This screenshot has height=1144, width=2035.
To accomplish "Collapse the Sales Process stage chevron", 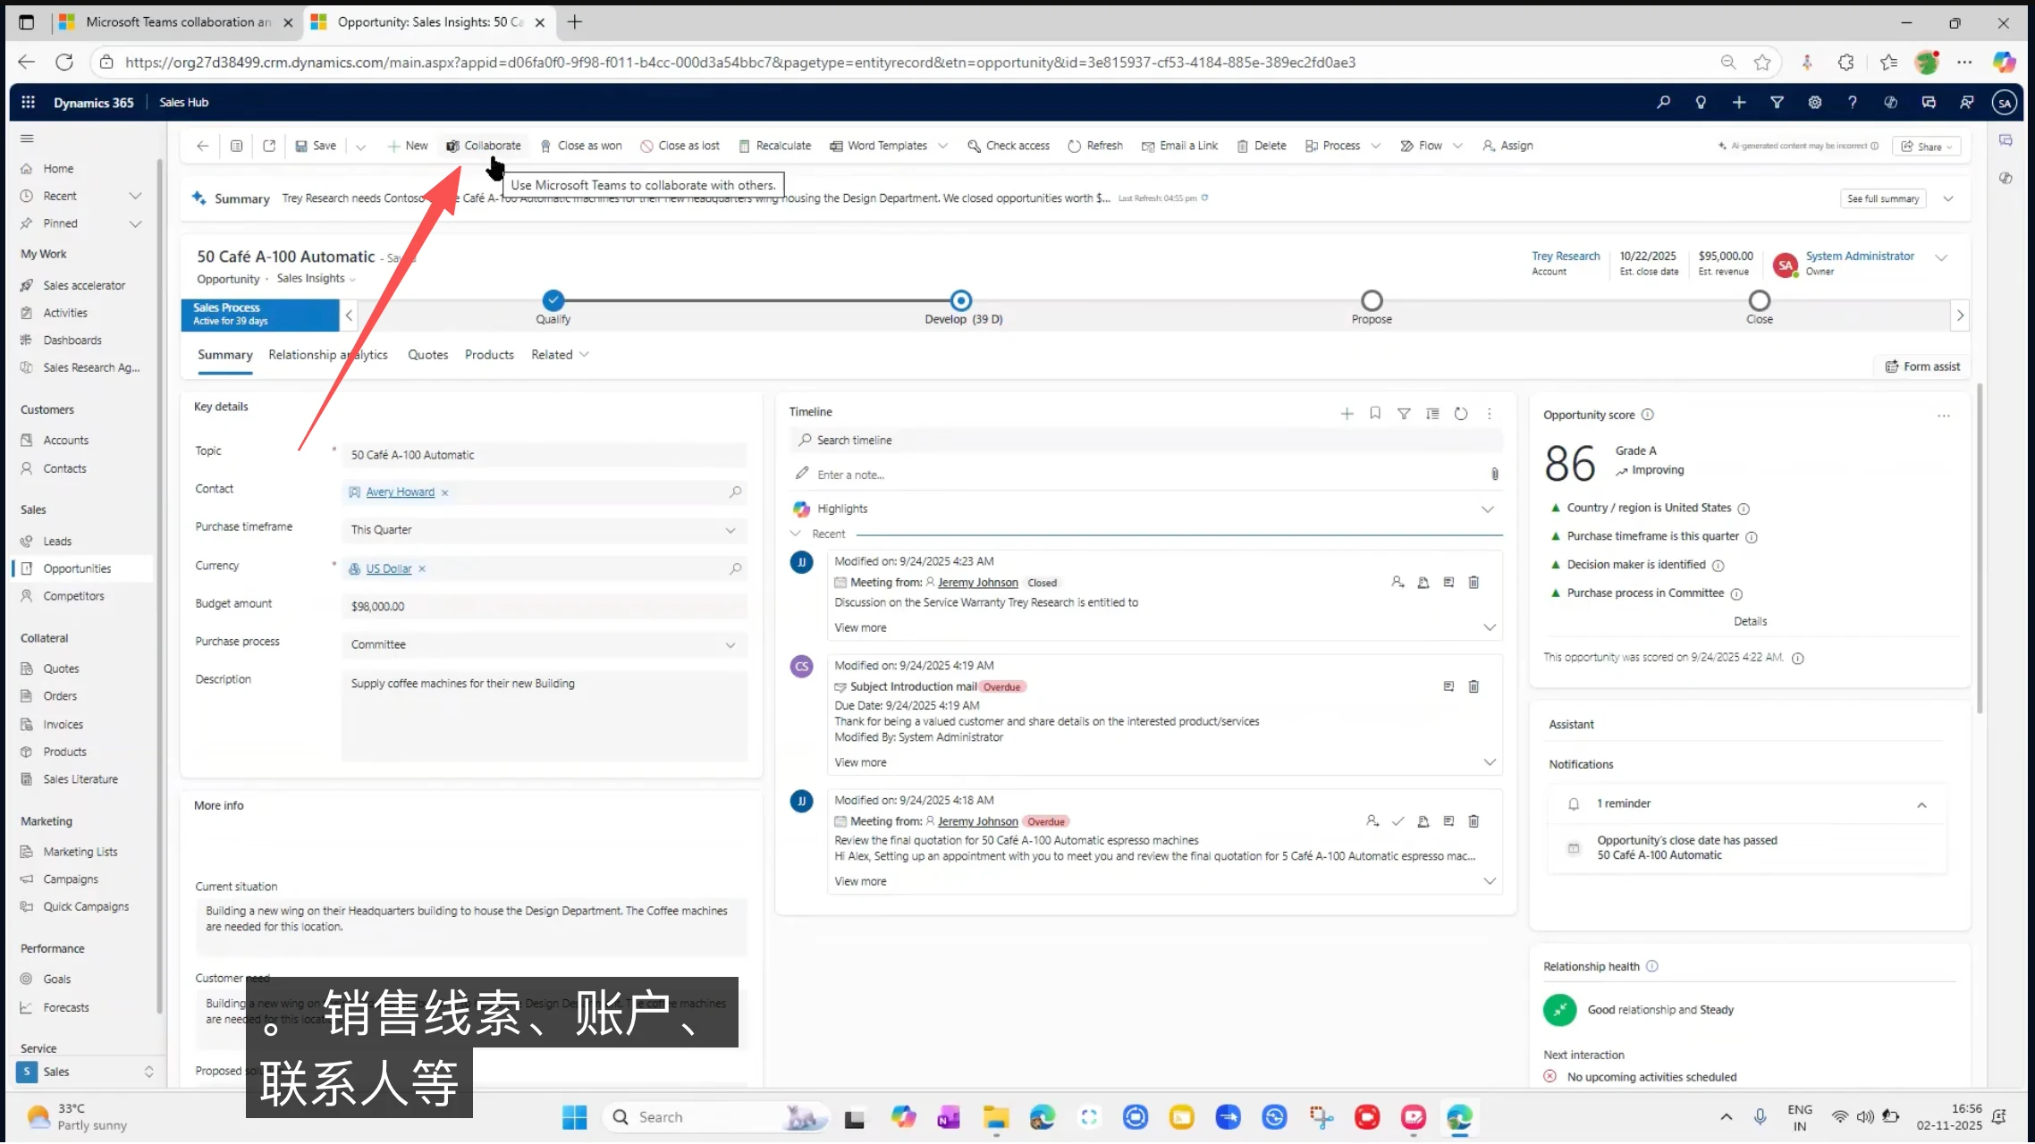I will (349, 315).
